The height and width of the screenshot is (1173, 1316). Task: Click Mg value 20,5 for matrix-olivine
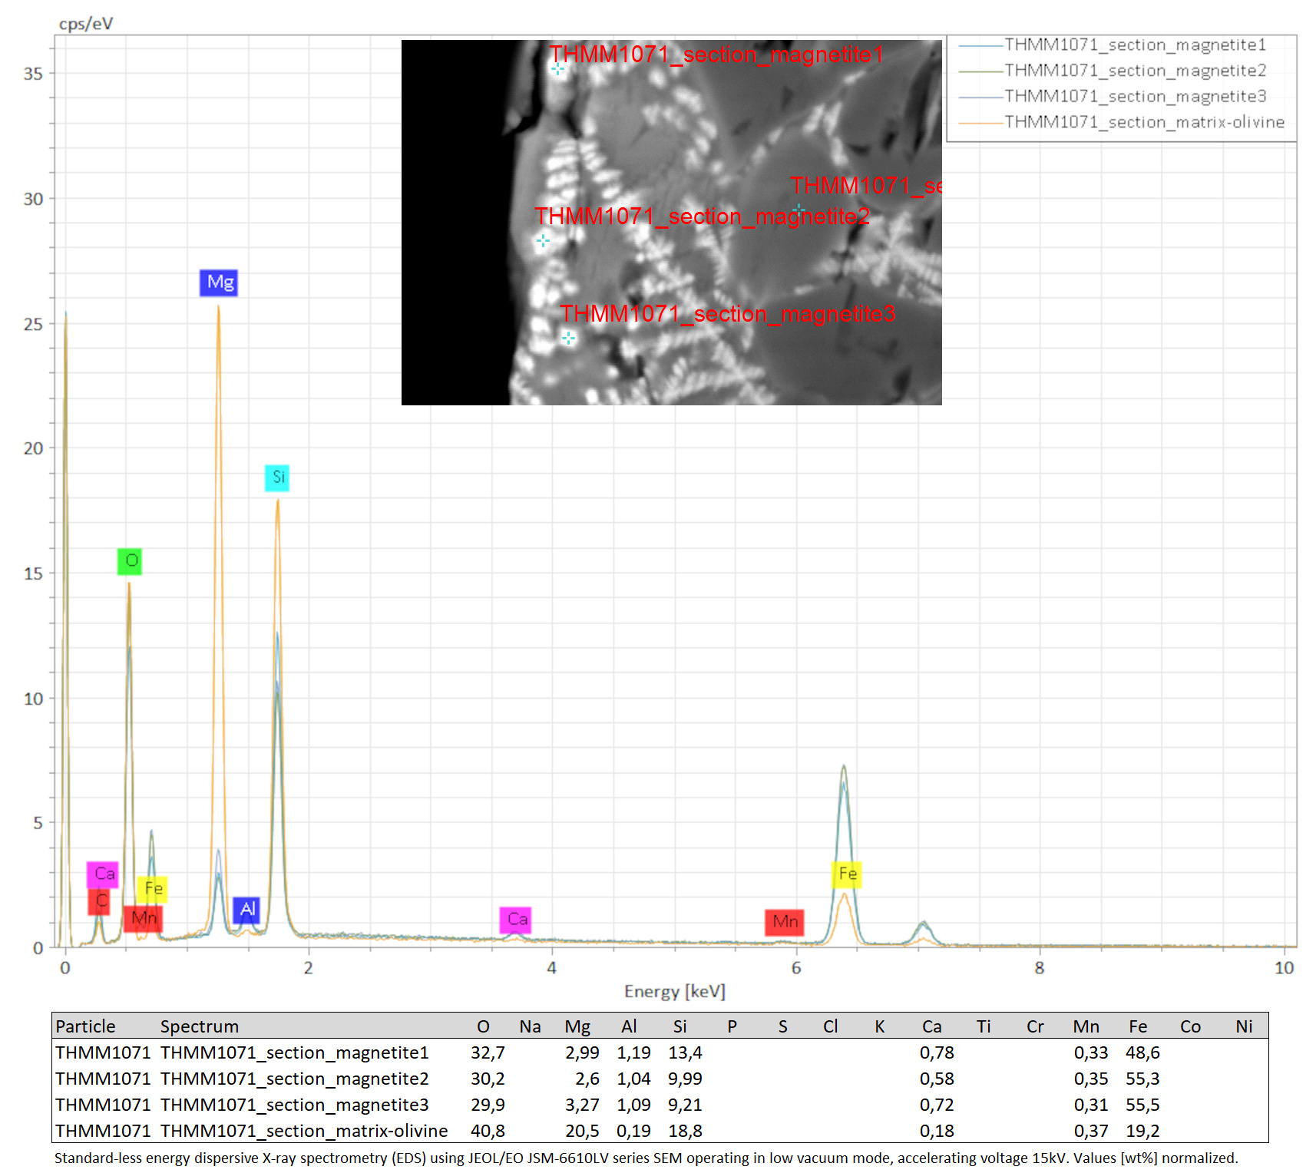tap(582, 1131)
